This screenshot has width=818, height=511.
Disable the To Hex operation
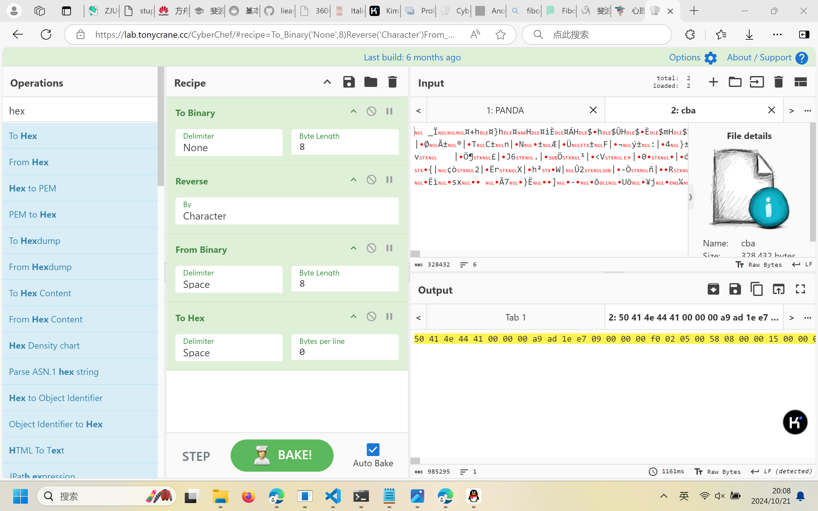371,317
